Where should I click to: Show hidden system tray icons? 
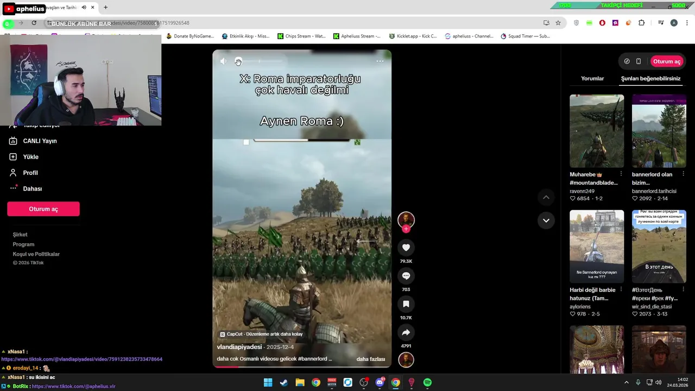tap(627, 383)
